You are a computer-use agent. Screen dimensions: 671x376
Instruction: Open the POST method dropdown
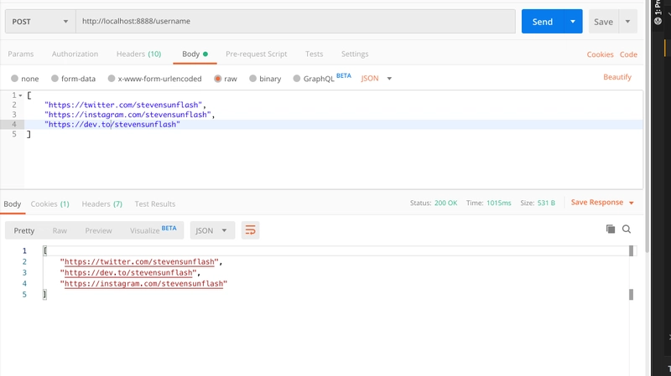40,22
